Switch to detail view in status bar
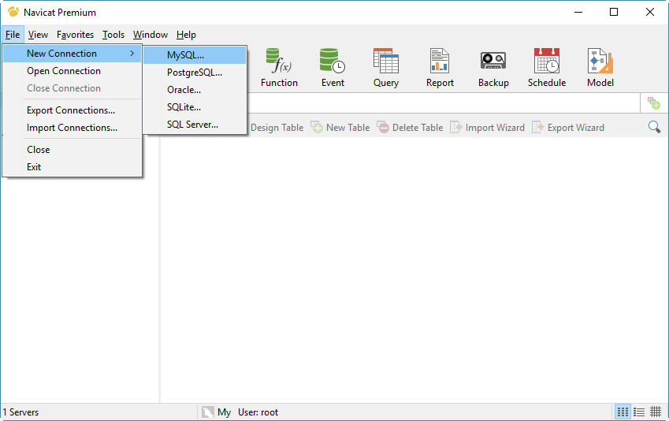Screen dimensions: 669x421 tap(656, 412)
